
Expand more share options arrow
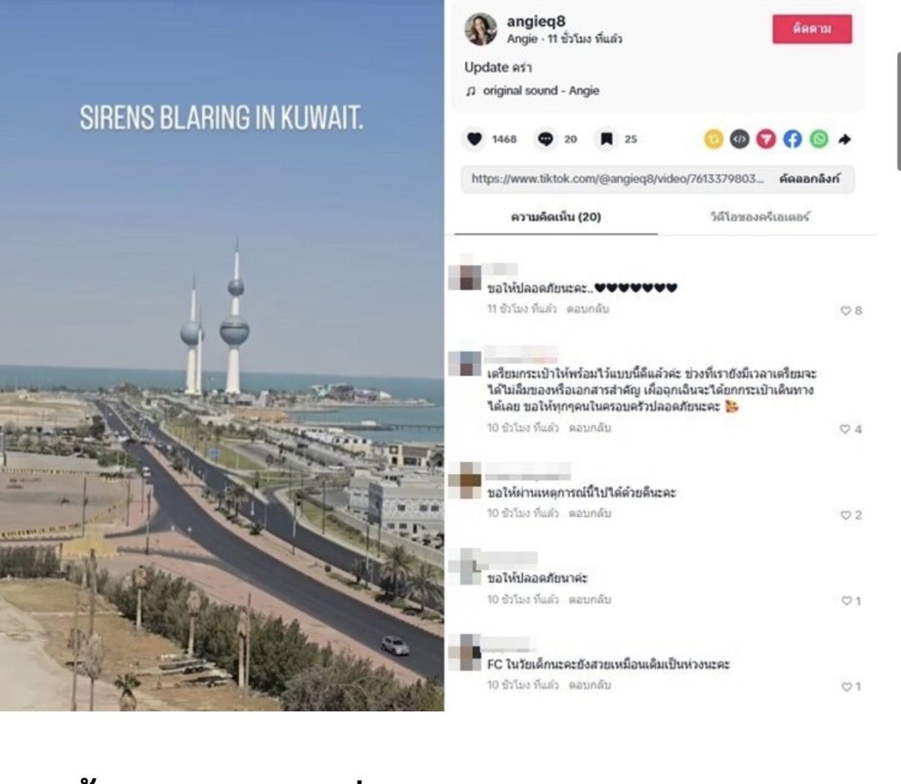pos(844,139)
